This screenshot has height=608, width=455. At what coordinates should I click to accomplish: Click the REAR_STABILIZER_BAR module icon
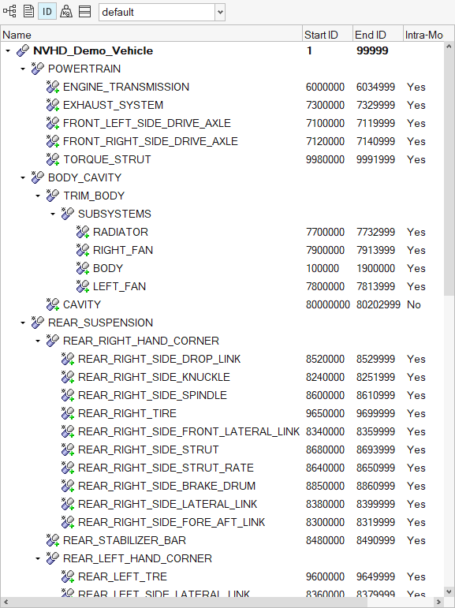click(53, 540)
